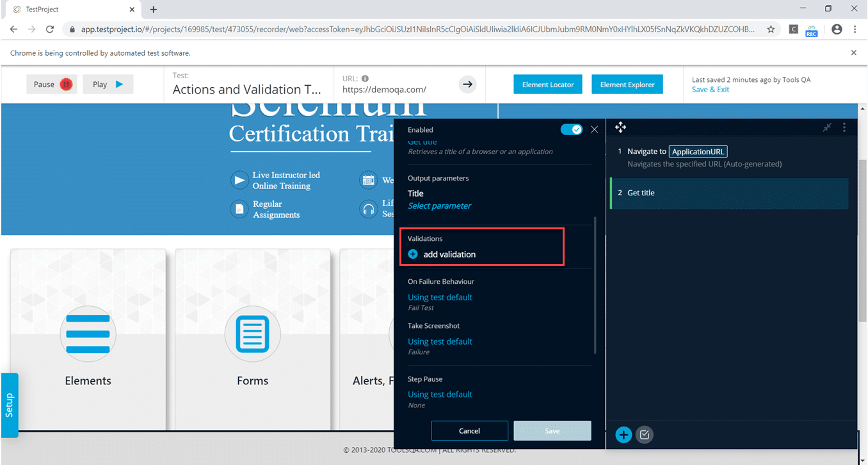The width and height of the screenshot is (868, 465).
Task: Click the arrow to navigate to URL
Action: (x=467, y=84)
